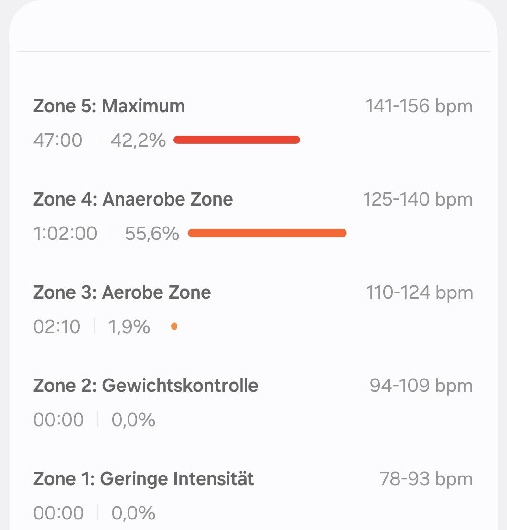Tap the orange Zone 4 progress bar

click(x=267, y=233)
